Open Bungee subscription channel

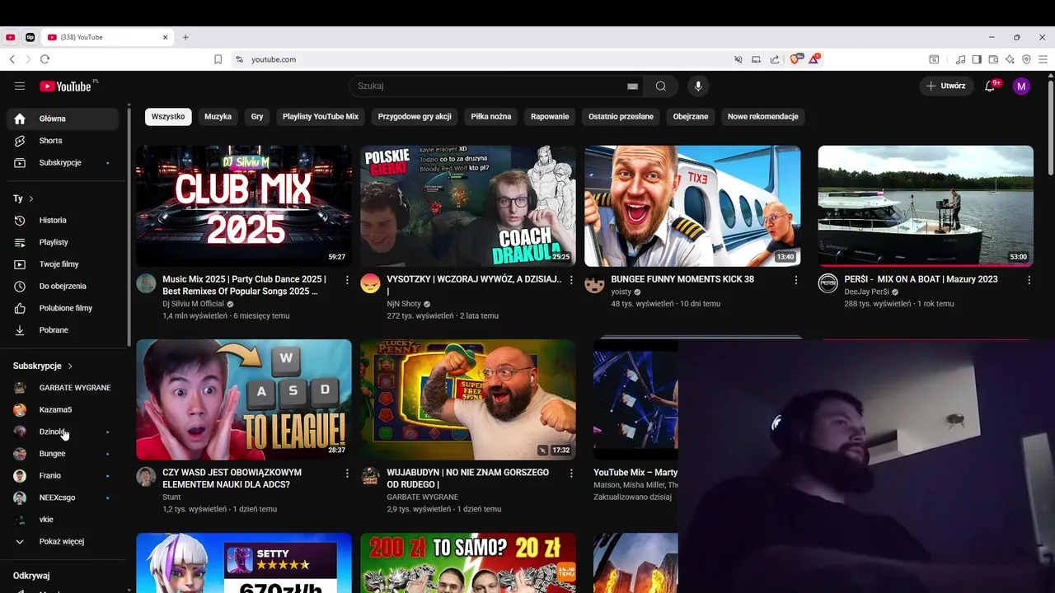click(63, 454)
